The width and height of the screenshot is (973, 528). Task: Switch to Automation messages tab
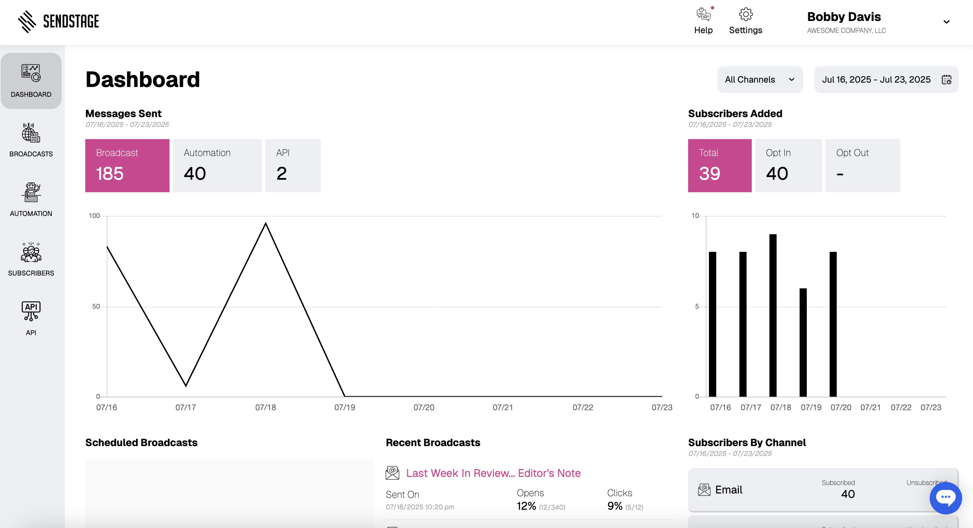(217, 166)
